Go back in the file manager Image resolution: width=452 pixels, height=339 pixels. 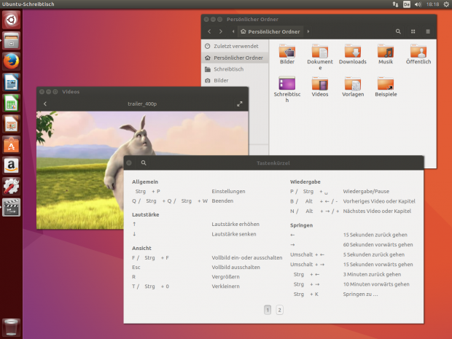click(209, 31)
